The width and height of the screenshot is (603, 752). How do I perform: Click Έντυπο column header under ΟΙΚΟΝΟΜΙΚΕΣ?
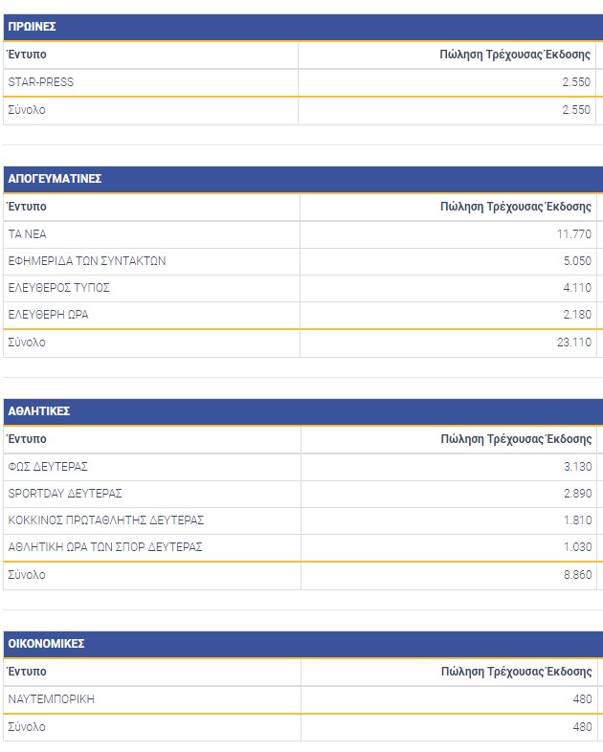coord(27,672)
